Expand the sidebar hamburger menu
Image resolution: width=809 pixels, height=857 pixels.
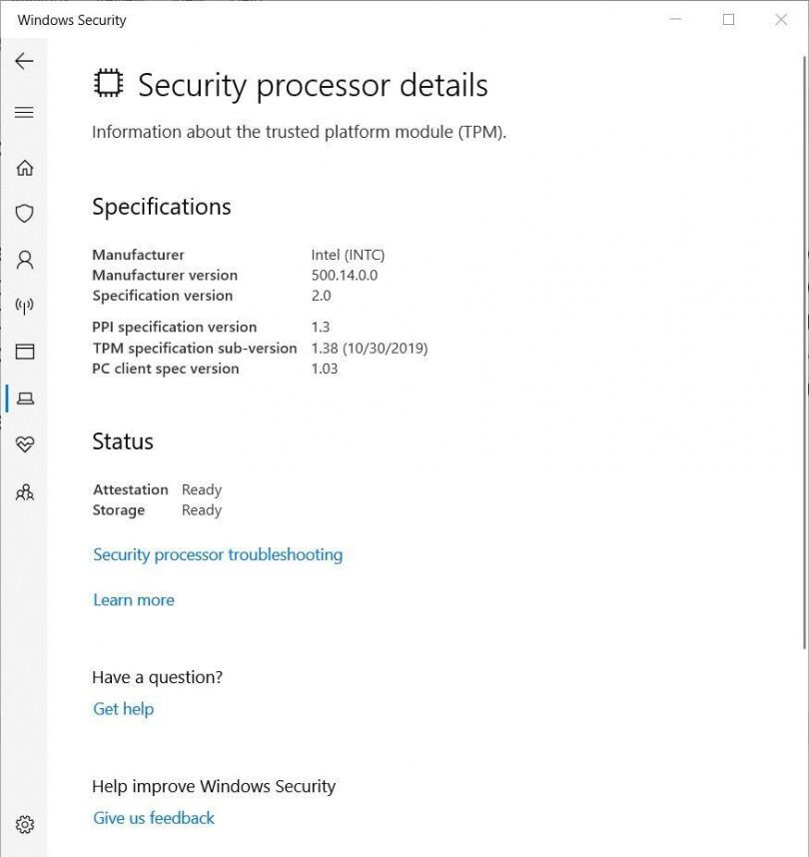point(24,112)
